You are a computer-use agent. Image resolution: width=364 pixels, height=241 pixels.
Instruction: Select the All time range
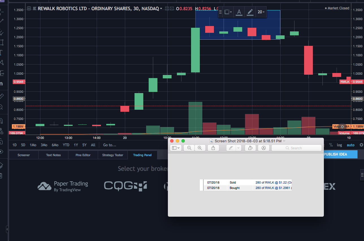pyautogui.click(x=93, y=145)
